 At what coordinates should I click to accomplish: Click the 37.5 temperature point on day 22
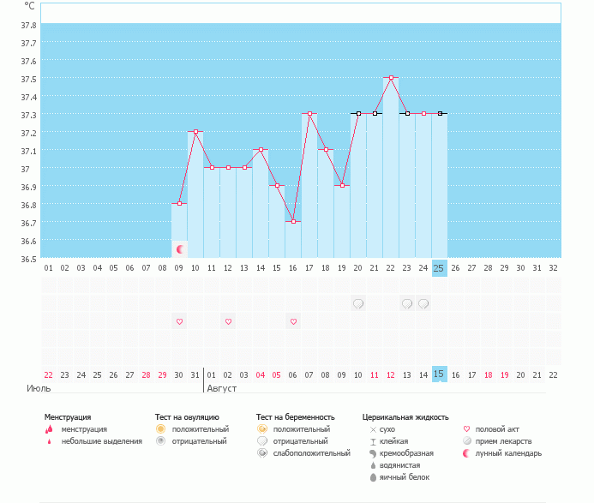click(x=391, y=78)
